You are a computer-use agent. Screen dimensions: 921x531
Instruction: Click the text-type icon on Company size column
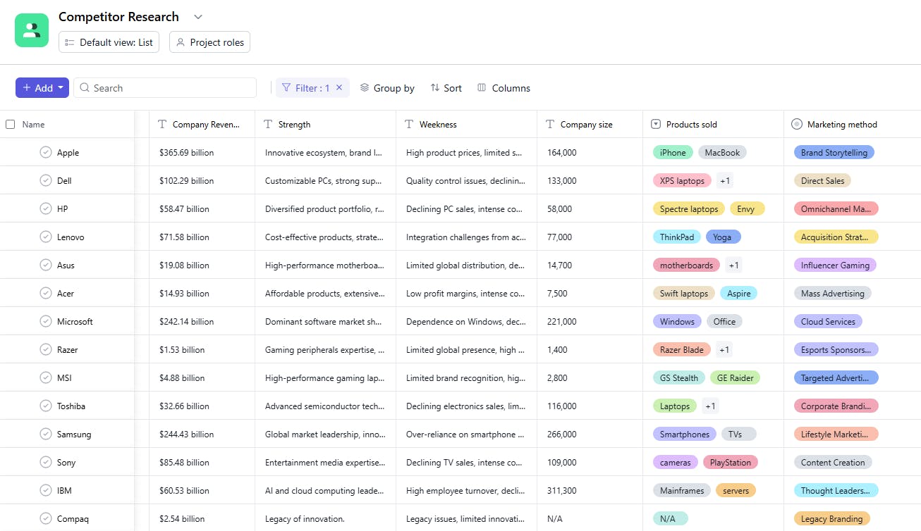point(550,125)
